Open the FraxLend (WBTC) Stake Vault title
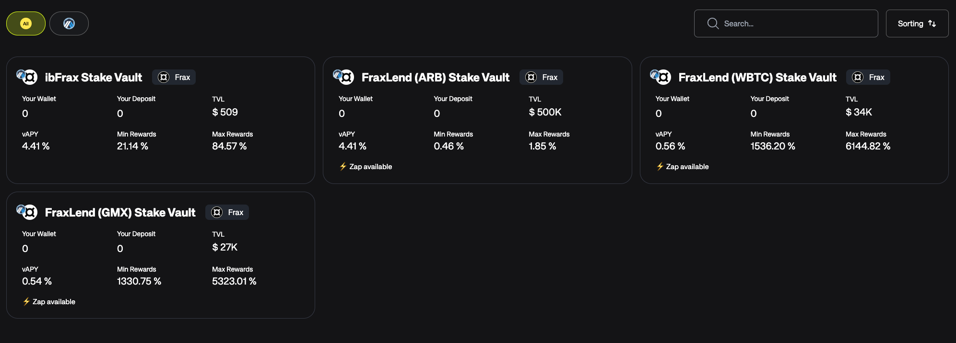The height and width of the screenshot is (343, 956). (x=757, y=78)
